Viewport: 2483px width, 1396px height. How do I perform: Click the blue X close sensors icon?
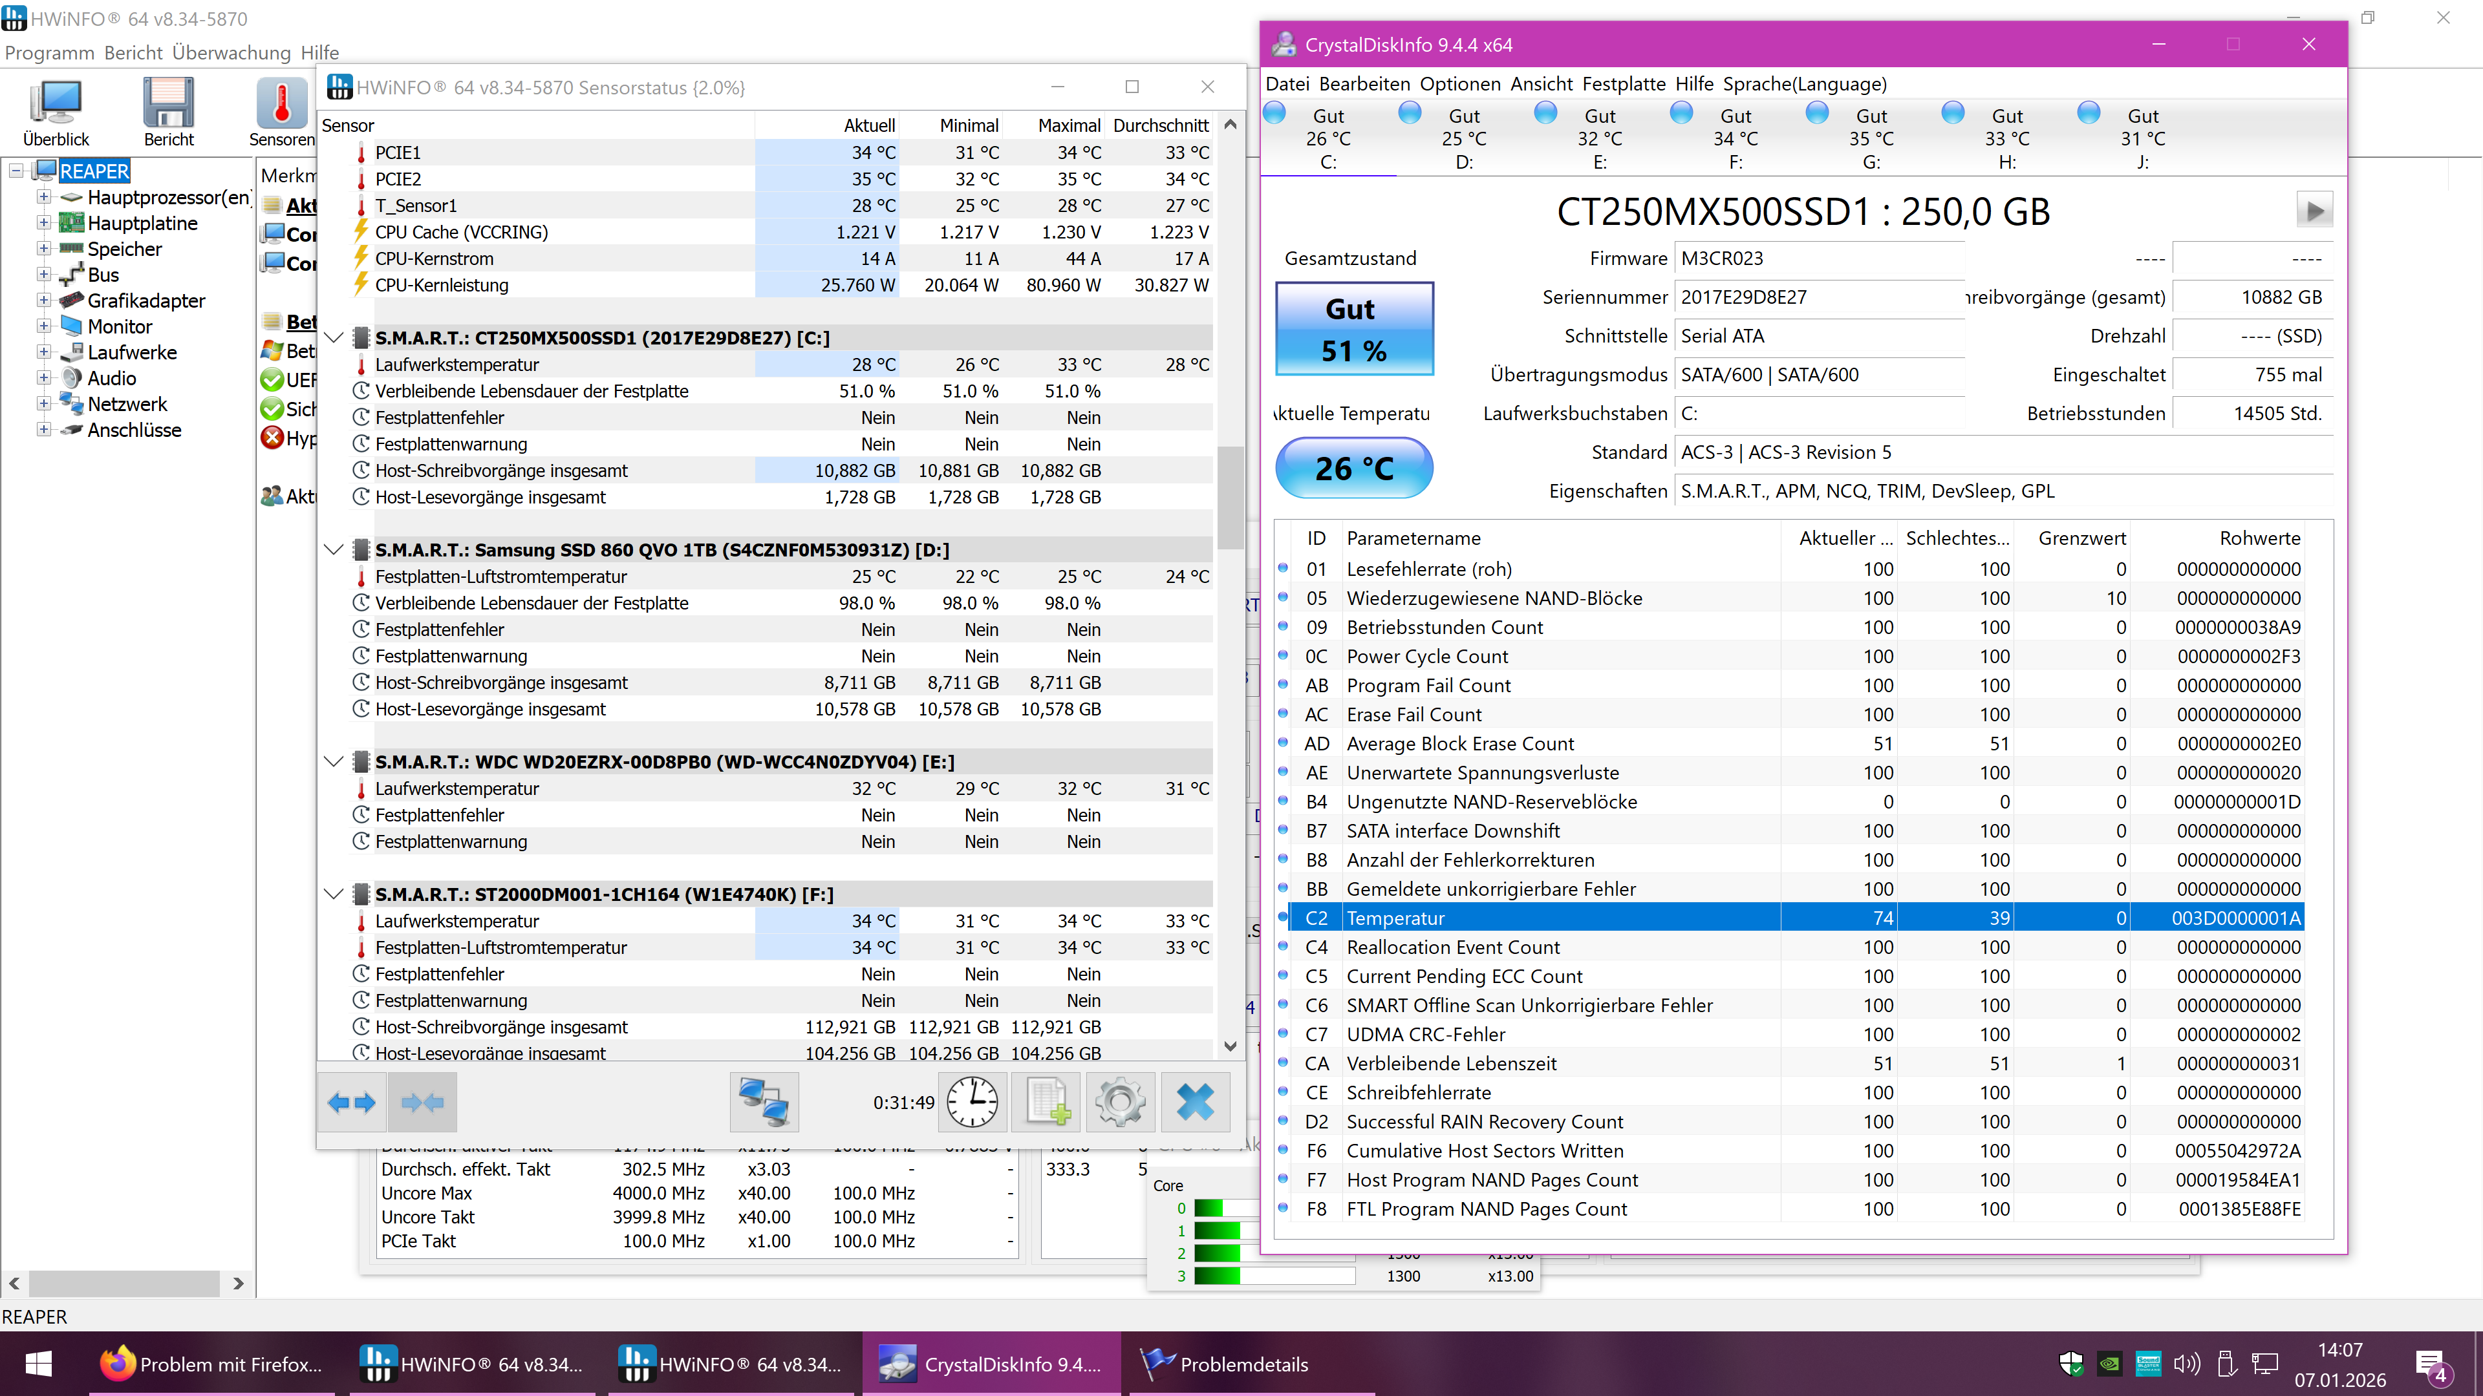[1195, 1102]
